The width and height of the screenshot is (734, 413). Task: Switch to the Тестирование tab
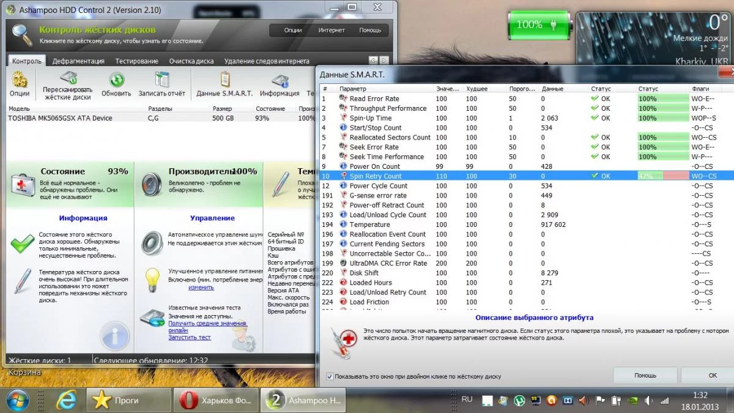pyautogui.click(x=137, y=61)
